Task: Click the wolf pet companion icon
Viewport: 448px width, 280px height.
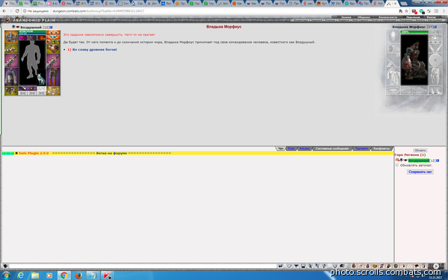Action: (x=41, y=79)
